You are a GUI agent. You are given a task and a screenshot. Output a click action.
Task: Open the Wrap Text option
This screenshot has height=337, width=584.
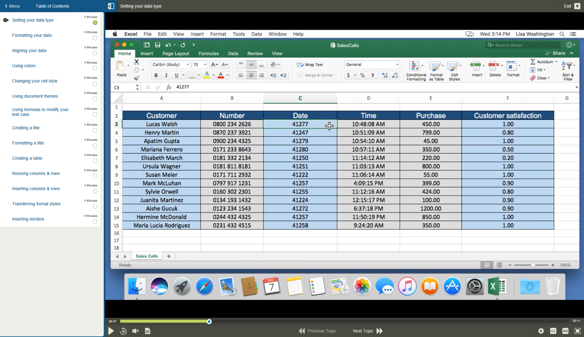309,65
